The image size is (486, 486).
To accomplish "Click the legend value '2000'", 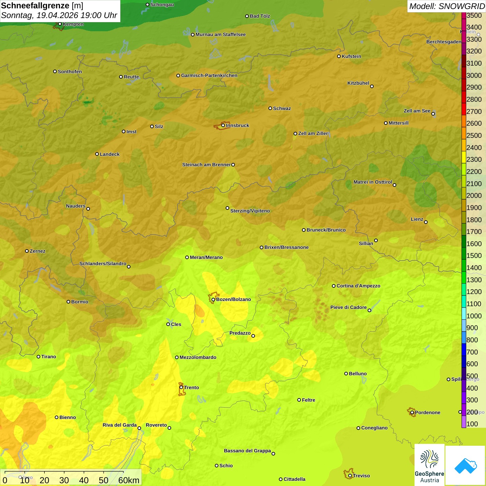I will [x=474, y=195].
